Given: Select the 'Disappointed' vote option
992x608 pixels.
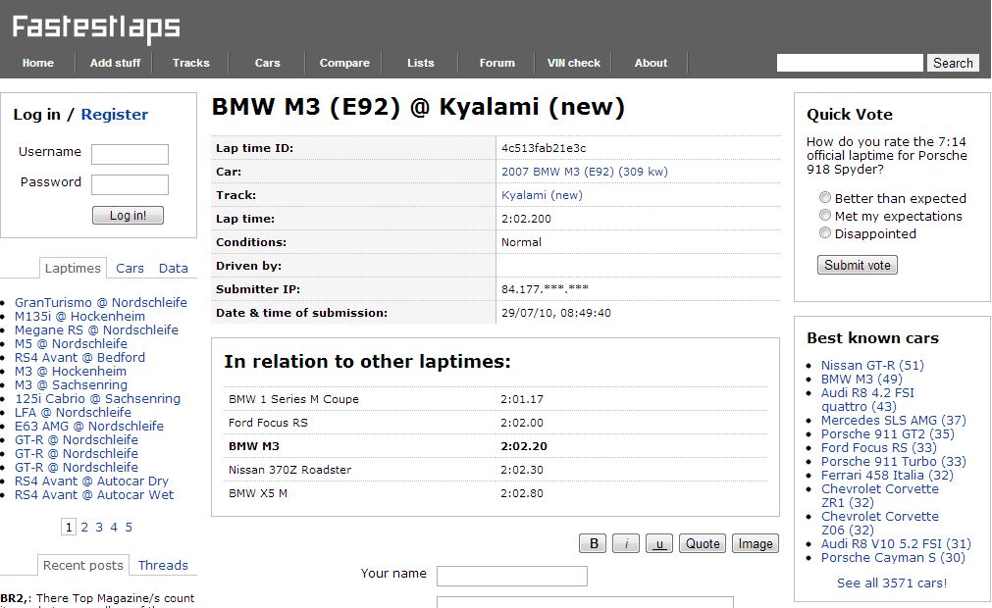Looking at the screenshot, I should click(x=824, y=232).
